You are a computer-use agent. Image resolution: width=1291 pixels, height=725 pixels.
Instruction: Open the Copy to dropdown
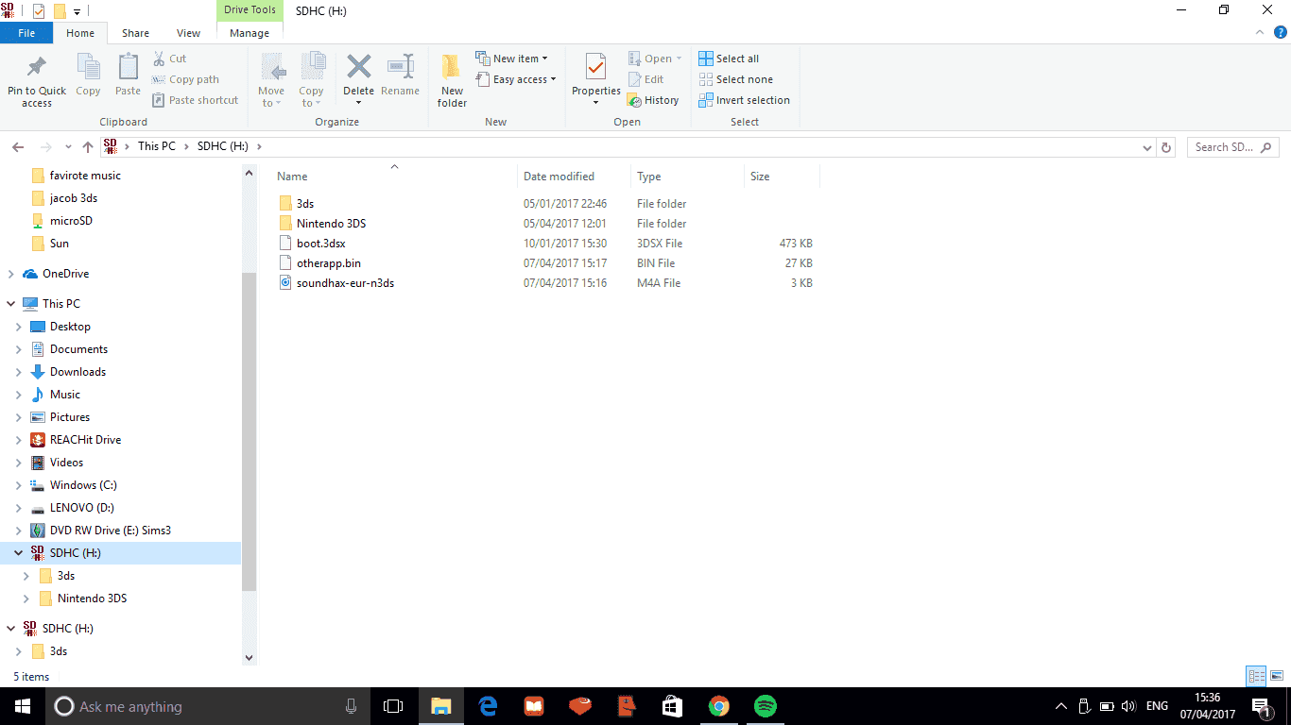pos(311,80)
